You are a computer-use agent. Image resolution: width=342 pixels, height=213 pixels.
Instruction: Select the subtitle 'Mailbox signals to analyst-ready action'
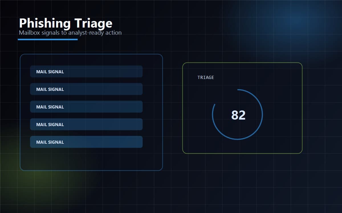pos(70,33)
